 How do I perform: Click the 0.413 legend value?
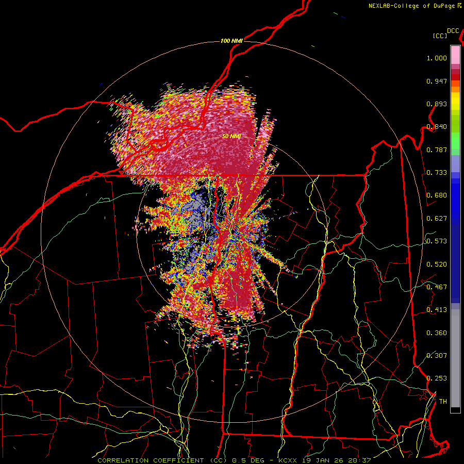point(437,310)
